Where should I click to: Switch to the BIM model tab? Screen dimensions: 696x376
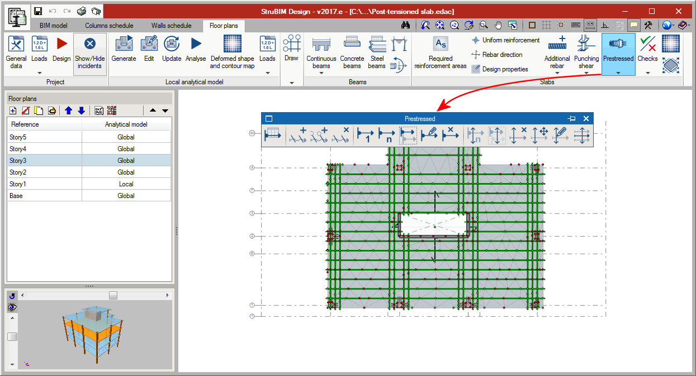click(x=53, y=26)
